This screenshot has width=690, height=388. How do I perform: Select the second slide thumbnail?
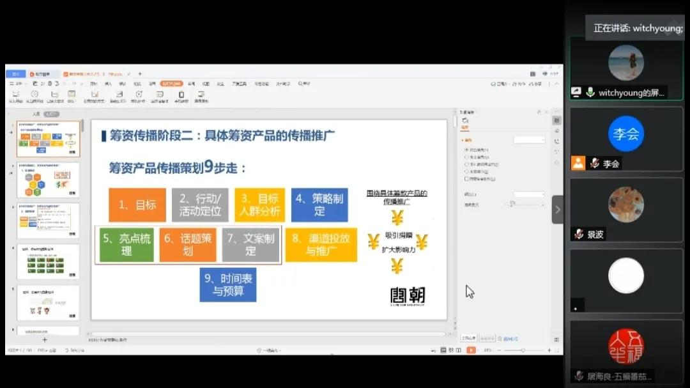pyautogui.click(x=48, y=180)
